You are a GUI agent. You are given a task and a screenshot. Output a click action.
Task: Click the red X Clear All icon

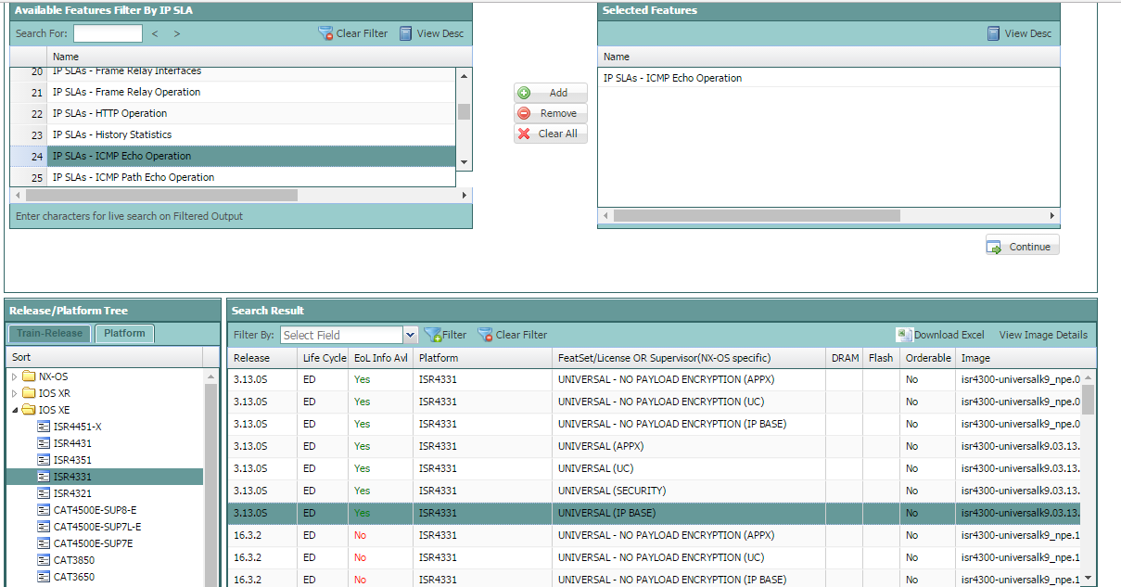[x=524, y=134]
